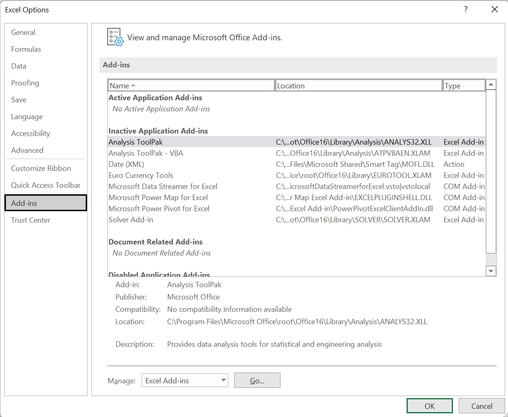Viewport: 508px width, 417px height.
Task: Click the Cancel button
Action: 482,406
